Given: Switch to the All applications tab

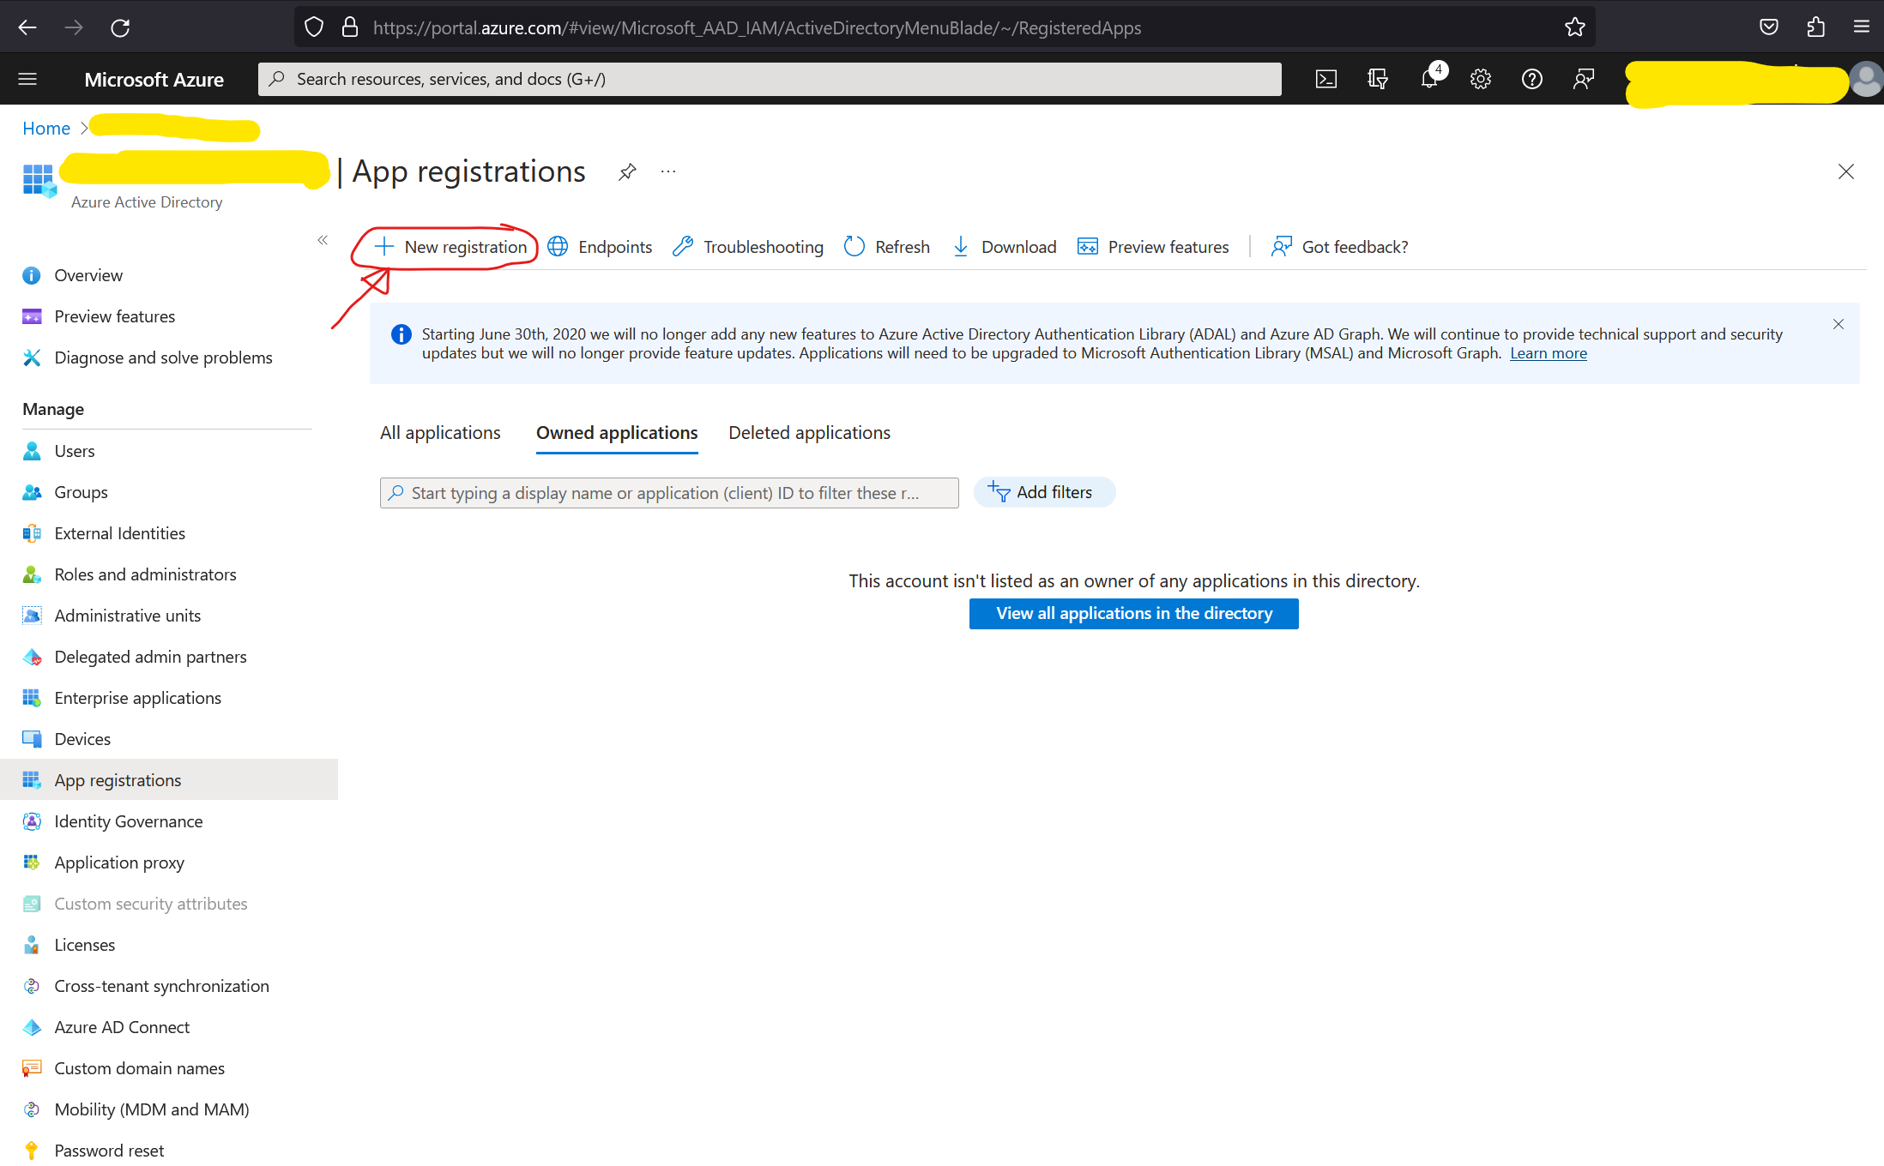Looking at the screenshot, I should pos(440,433).
